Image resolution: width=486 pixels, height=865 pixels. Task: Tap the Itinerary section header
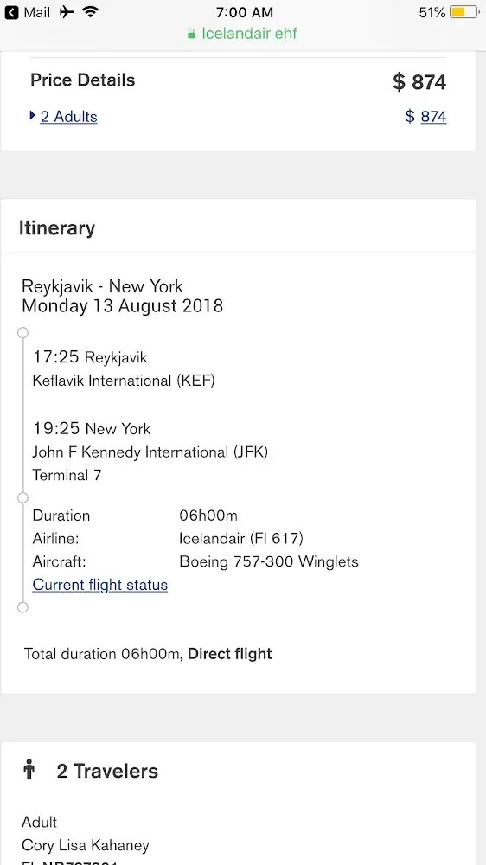57,227
